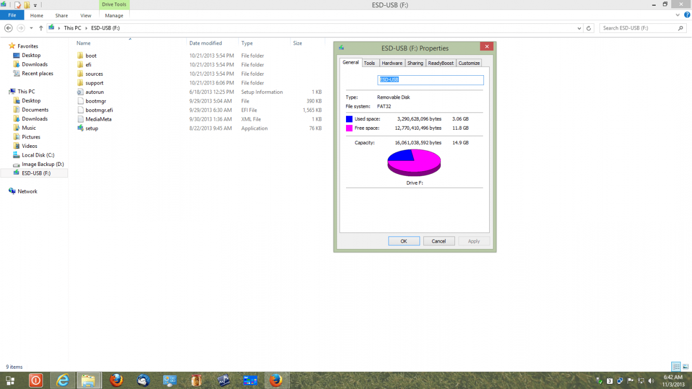Open Local Disk (C:) in navigation pane
Screen dimensions: 692x389
38,155
